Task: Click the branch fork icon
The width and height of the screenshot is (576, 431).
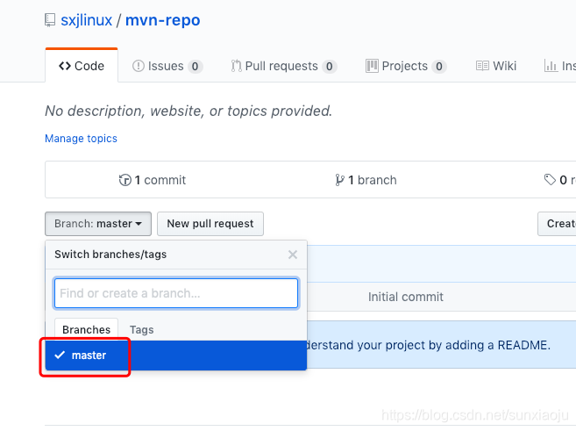Action: coord(340,180)
